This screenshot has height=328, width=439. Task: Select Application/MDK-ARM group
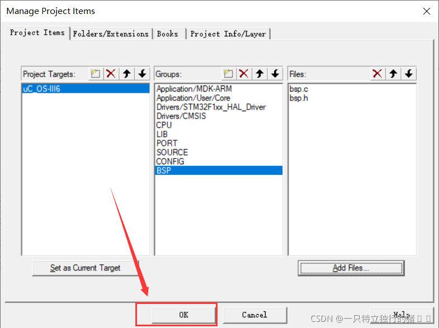click(x=218, y=89)
